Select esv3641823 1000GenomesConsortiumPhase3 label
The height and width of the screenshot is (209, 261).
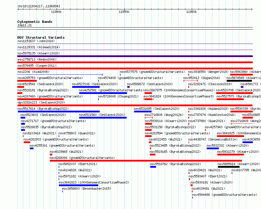click(x=94, y=182)
